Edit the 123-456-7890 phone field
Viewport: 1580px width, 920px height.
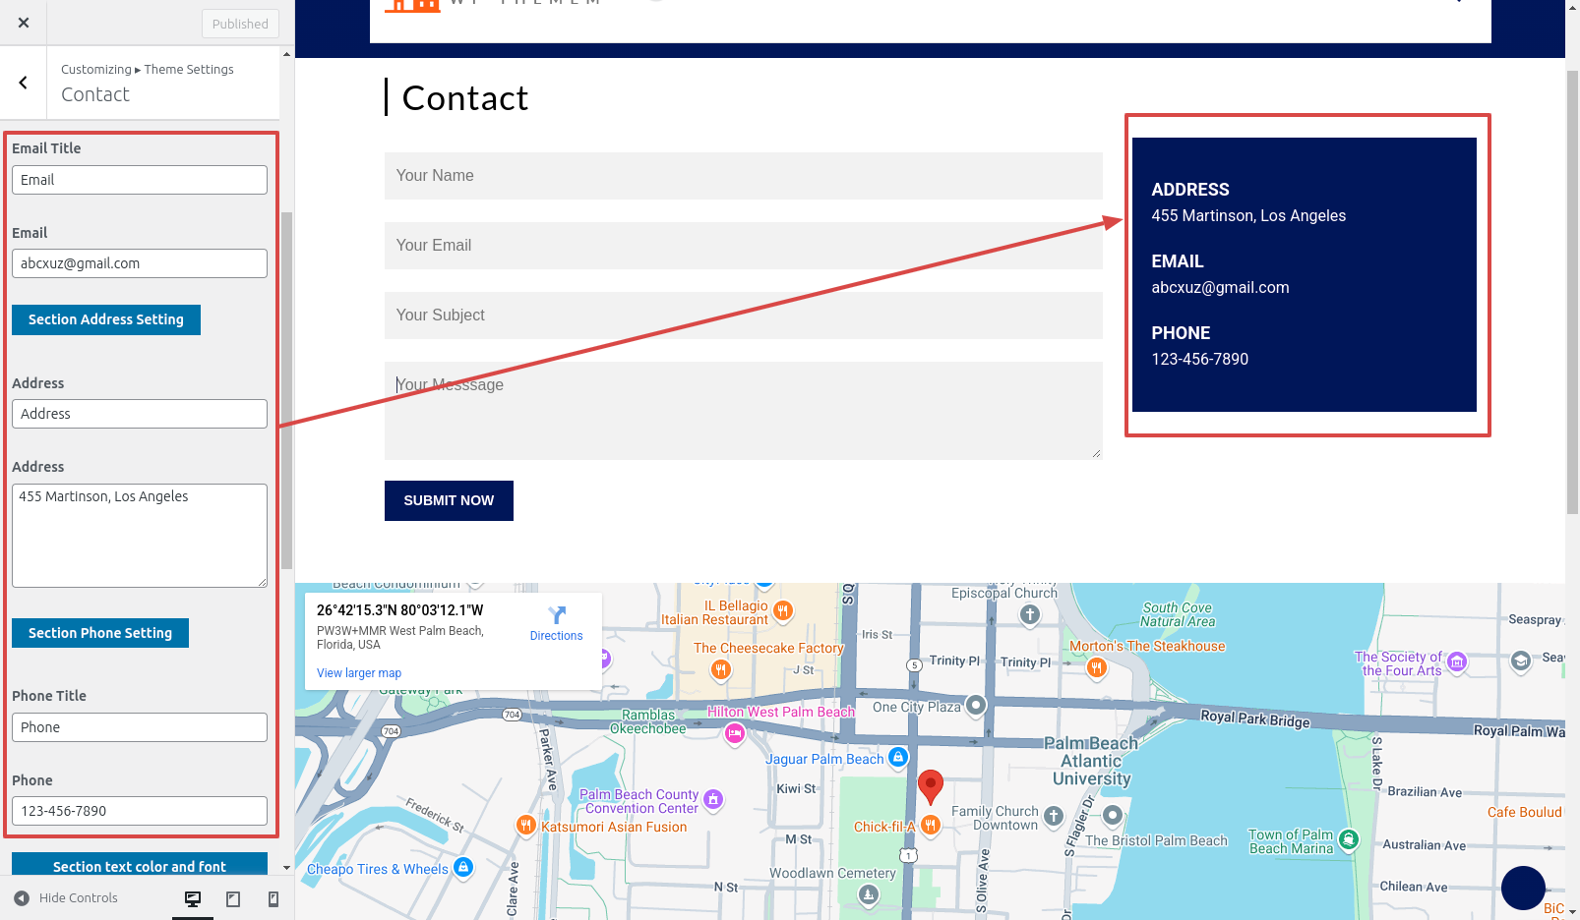coord(140,811)
